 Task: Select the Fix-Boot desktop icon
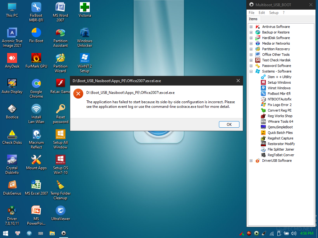[x=36, y=35]
